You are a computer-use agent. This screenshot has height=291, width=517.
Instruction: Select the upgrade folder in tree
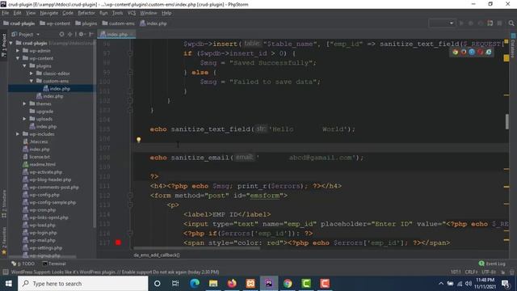(x=41, y=112)
